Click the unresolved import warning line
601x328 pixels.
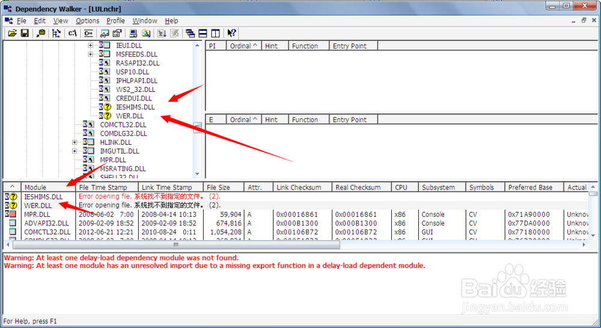point(215,266)
